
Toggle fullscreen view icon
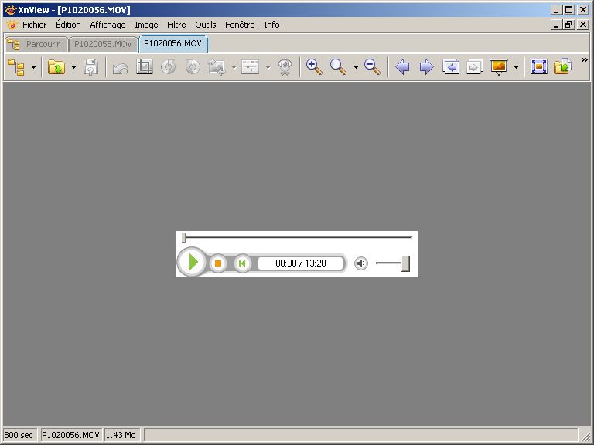pyautogui.click(x=538, y=67)
